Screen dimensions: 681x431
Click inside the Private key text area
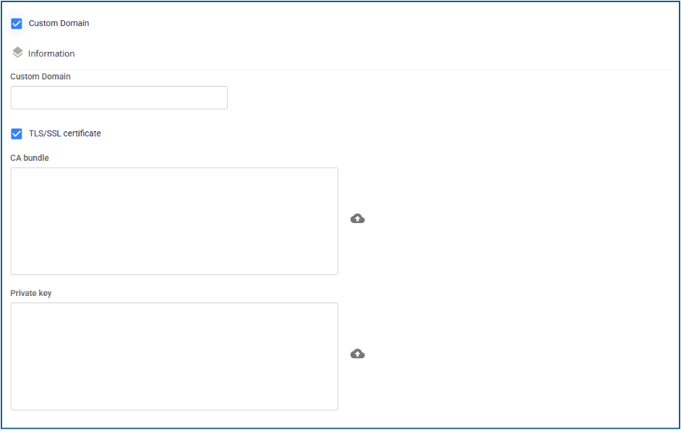(174, 356)
